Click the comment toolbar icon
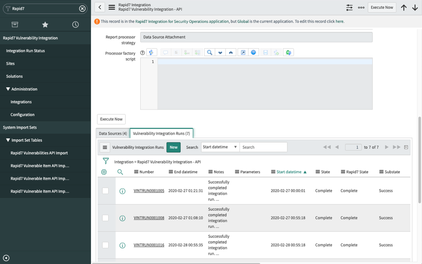This screenshot has width=422, height=264. click(x=166, y=52)
